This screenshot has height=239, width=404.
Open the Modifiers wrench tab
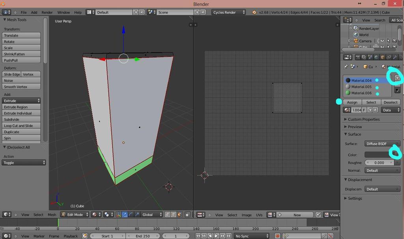pyautogui.click(x=395, y=57)
